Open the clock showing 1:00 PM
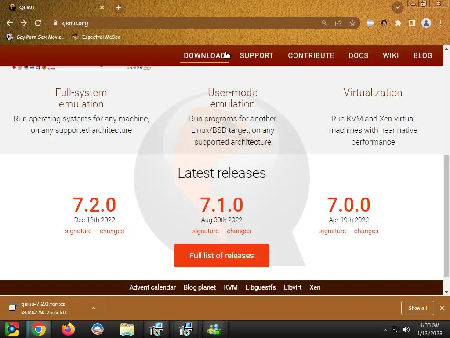The image size is (450, 338). click(430, 329)
